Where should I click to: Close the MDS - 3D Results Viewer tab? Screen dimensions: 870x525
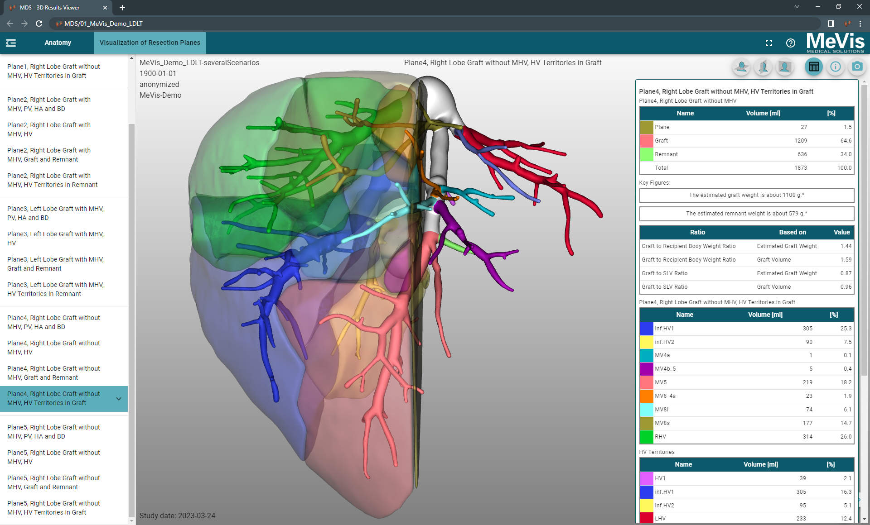105,8
